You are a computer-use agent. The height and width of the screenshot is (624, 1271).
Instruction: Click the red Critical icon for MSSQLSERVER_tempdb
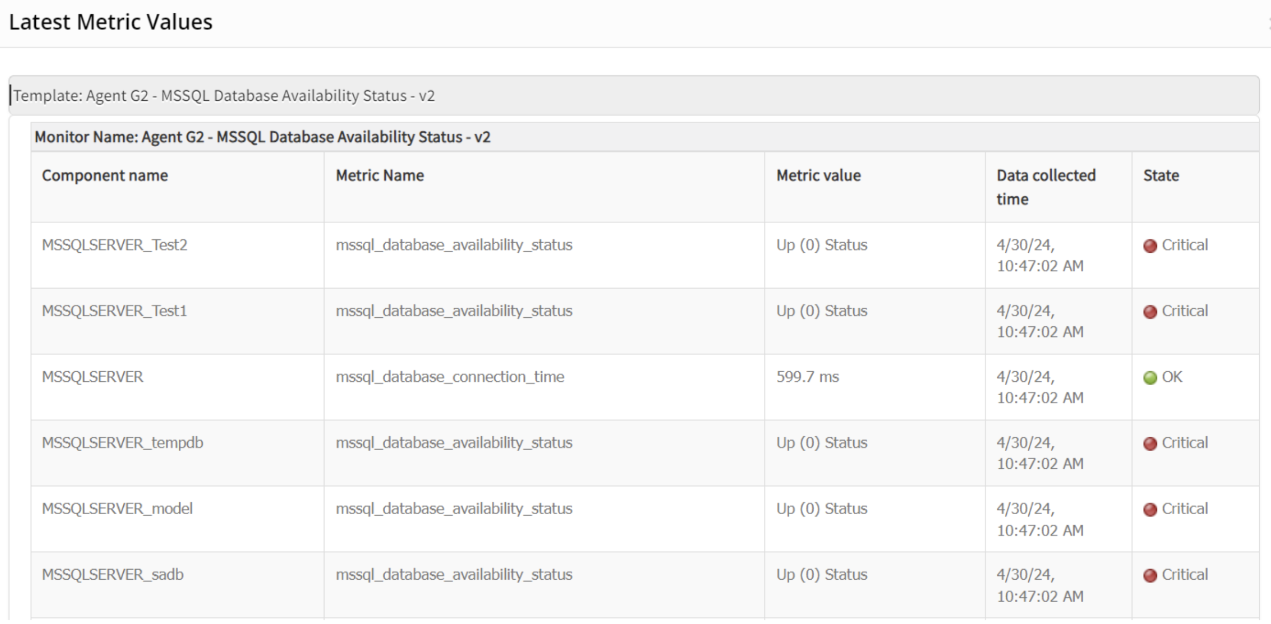1150,444
